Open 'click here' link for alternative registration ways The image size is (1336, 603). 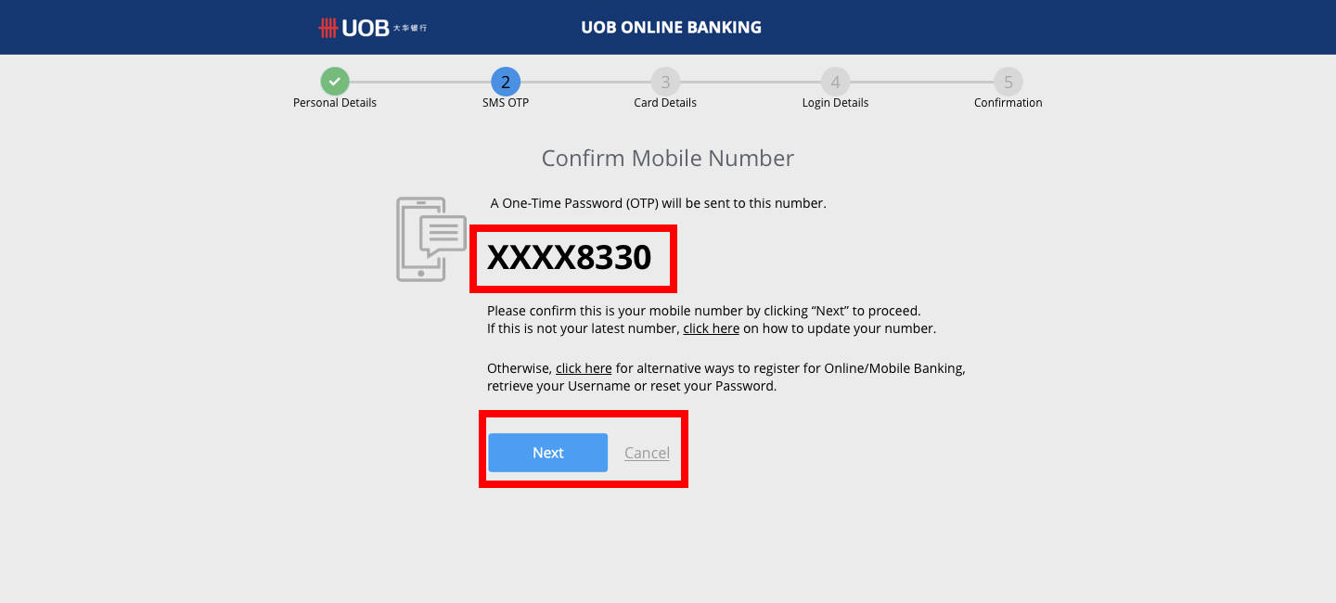coord(584,368)
